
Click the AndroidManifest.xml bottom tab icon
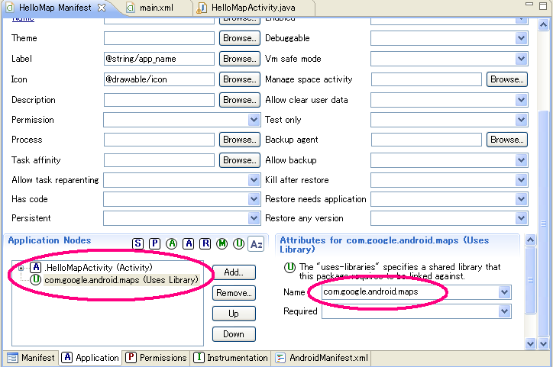click(280, 358)
